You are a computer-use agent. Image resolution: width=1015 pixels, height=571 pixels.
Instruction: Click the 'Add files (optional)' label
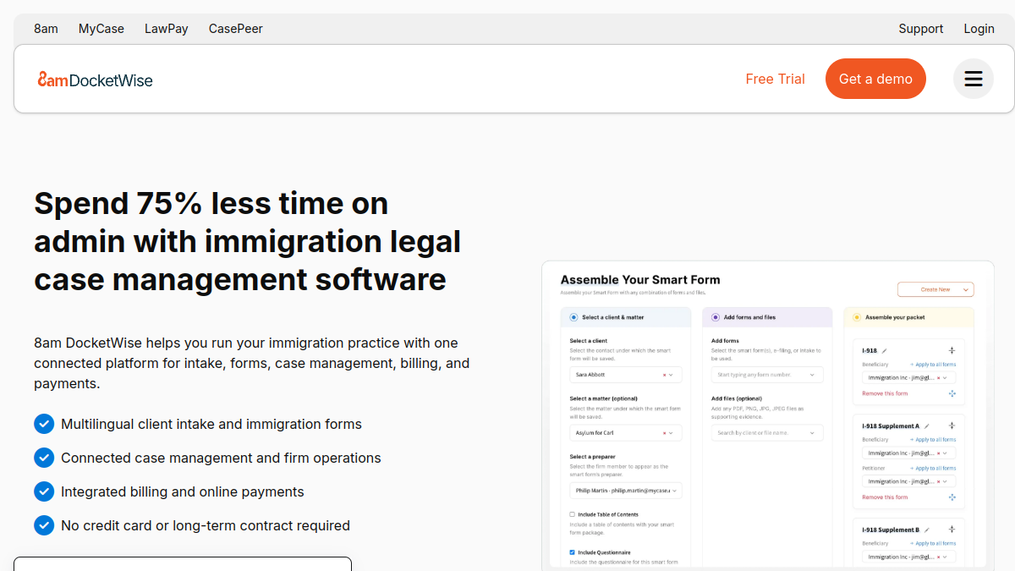pyautogui.click(x=737, y=398)
